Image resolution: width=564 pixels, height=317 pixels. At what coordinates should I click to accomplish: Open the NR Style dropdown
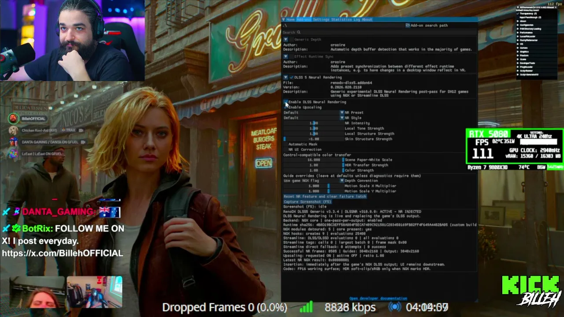[313, 118]
